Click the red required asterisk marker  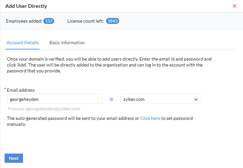point(5,89)
